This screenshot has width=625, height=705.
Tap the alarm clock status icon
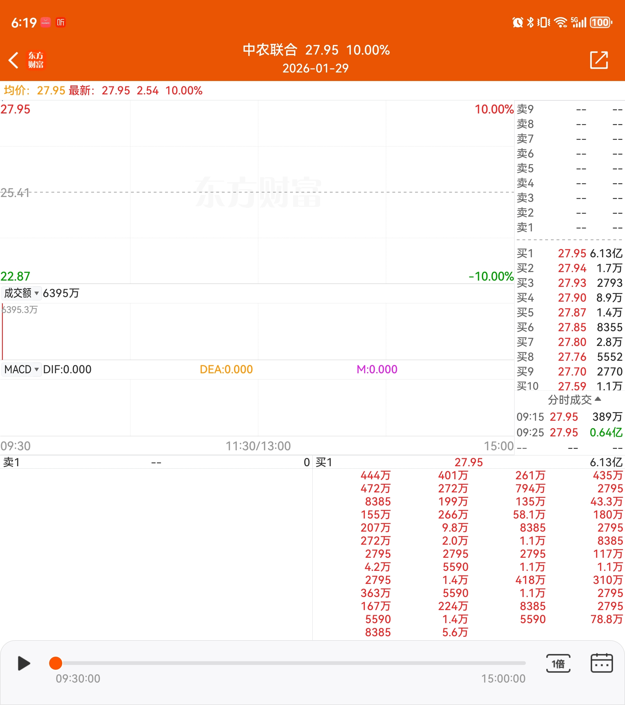click(517, 23)
